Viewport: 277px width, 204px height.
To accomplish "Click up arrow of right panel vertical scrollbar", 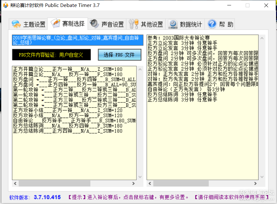I will pos(261,38).
